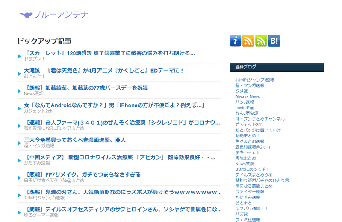Screen dimensions: 342x222
Task: Open ファイター速報 blog link
Action: pyautogui.click(x=250, y=192)
